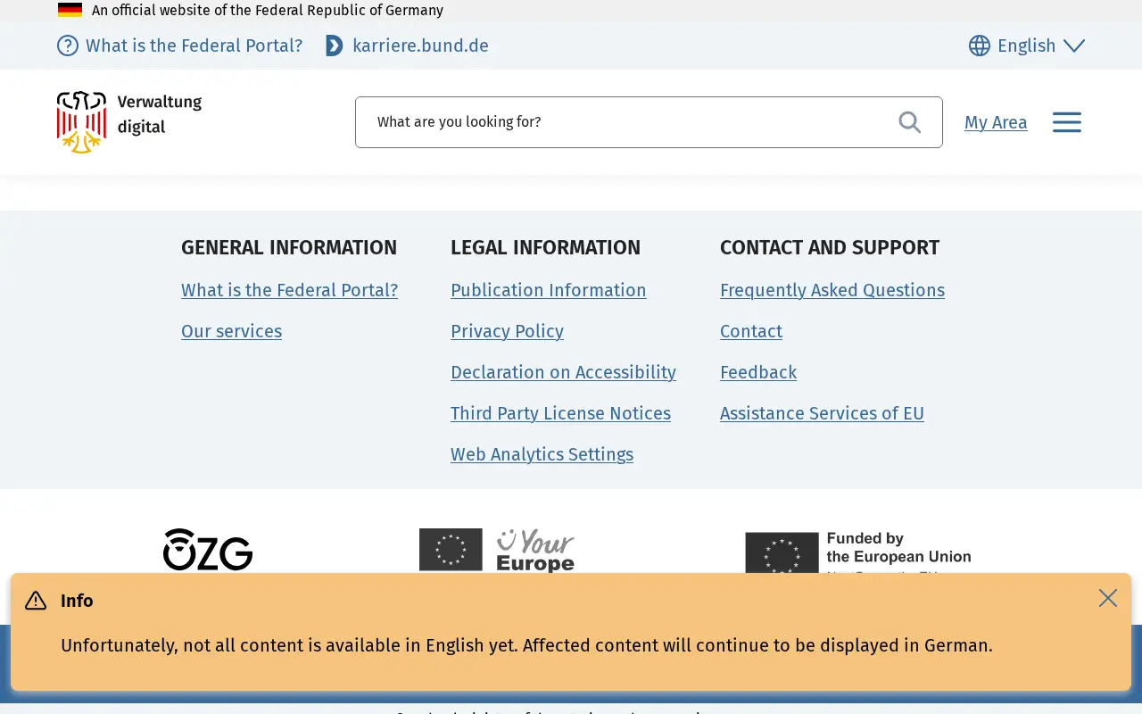The width and height of the screenshot is (1142, 714).
Task: Click the official website of Germany notice text
Action: [268, 11]
